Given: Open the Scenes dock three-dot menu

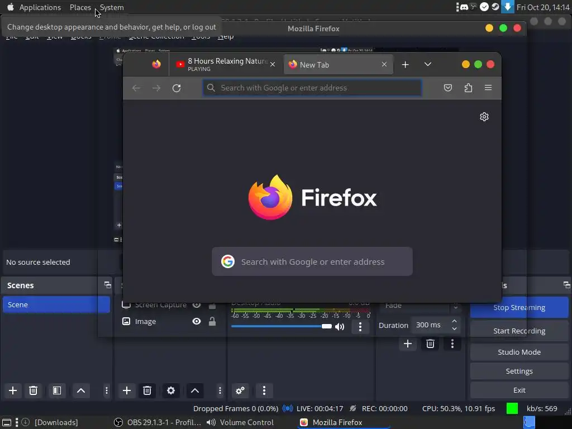Looking at the screenshot, I should pyautogui.click(x=107, y=390).
